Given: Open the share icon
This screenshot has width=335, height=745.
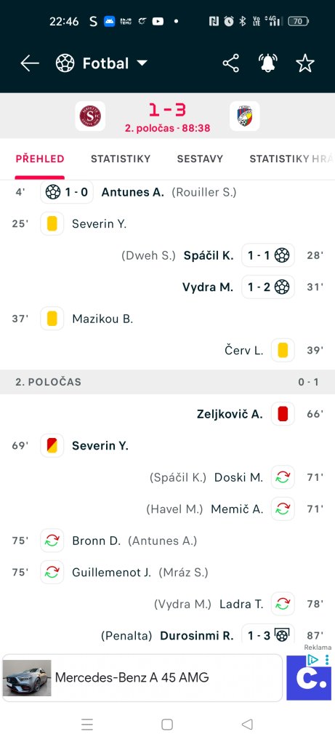Looking at the screenshot, I should click(230, 63).
